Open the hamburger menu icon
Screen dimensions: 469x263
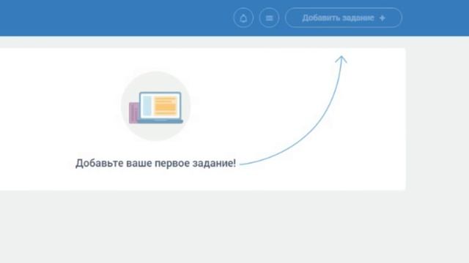click(269, 18)
